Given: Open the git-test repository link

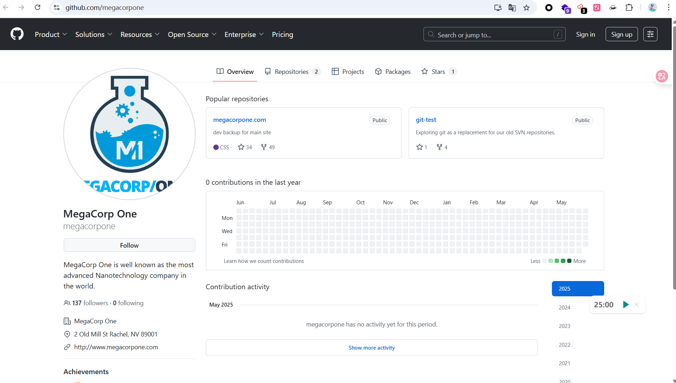Looking at the screenshot, I should click(x=426, y=120).
